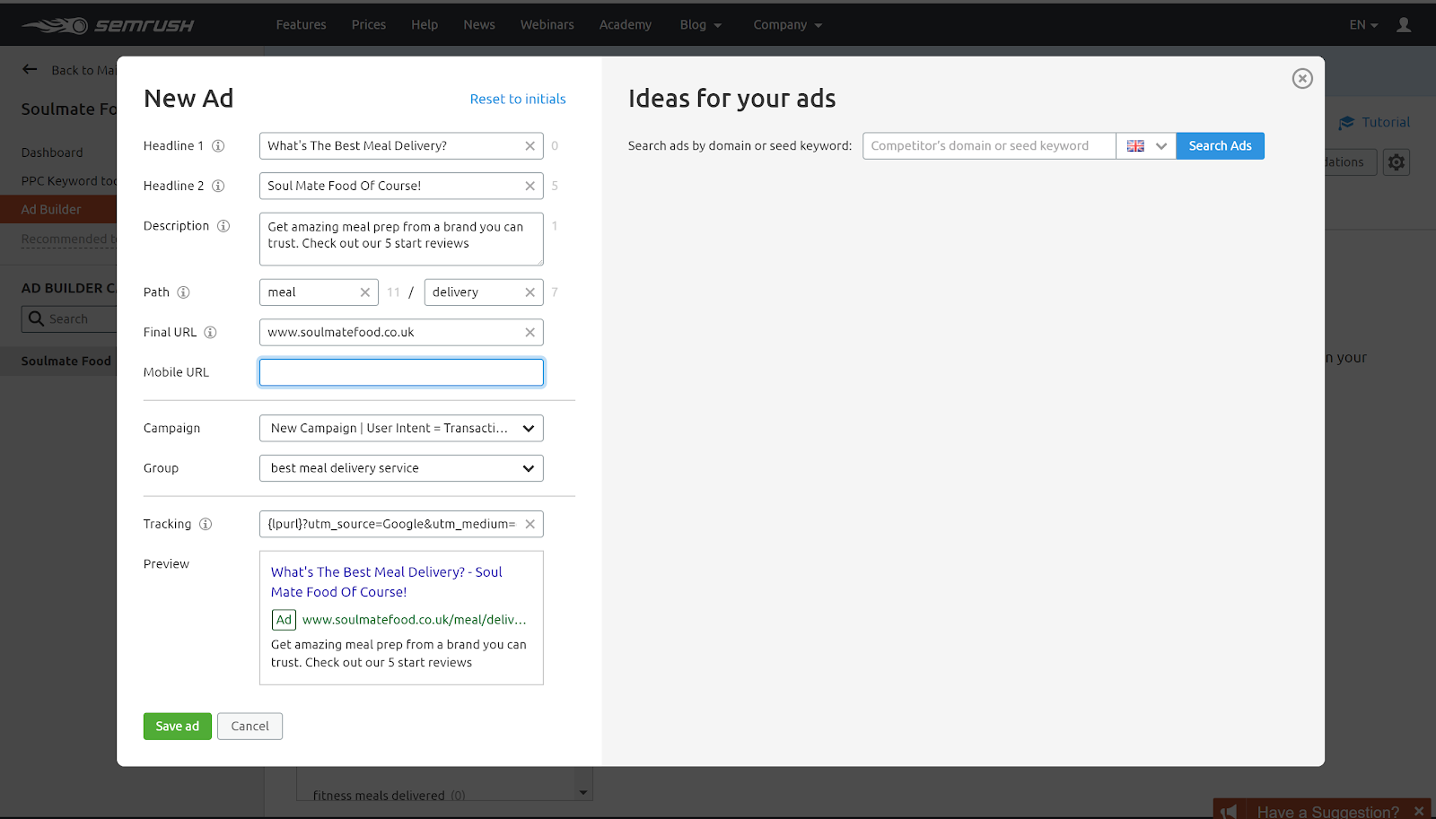Cancel the new ad
This screenshot has height=819, width=1436.
pyautogui.click(x=250, y=727)
